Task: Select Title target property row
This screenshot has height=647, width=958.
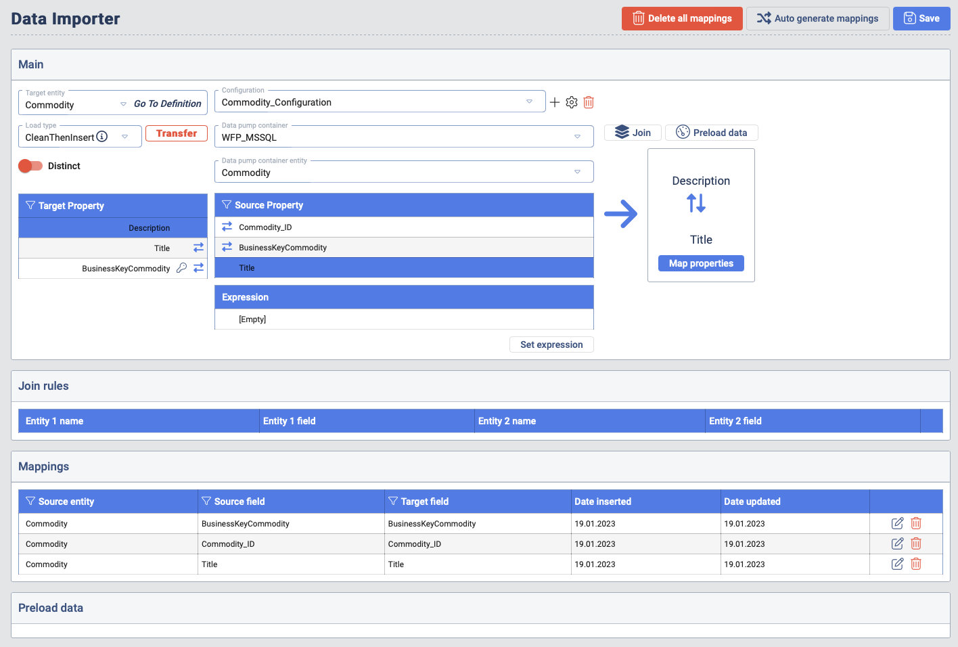Action: (113, 248)
